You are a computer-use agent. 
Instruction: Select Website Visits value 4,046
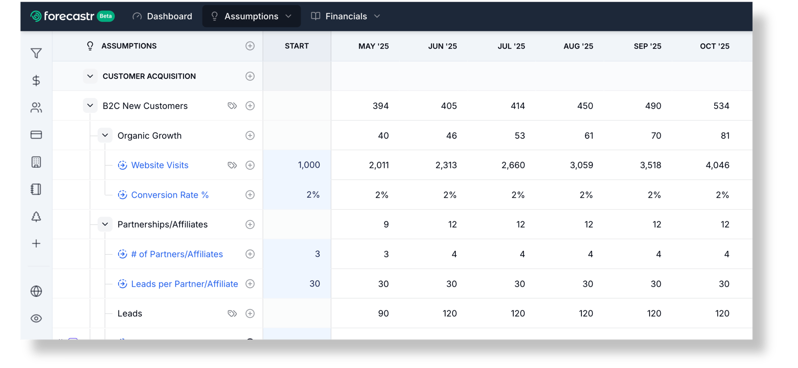(717, 165)
